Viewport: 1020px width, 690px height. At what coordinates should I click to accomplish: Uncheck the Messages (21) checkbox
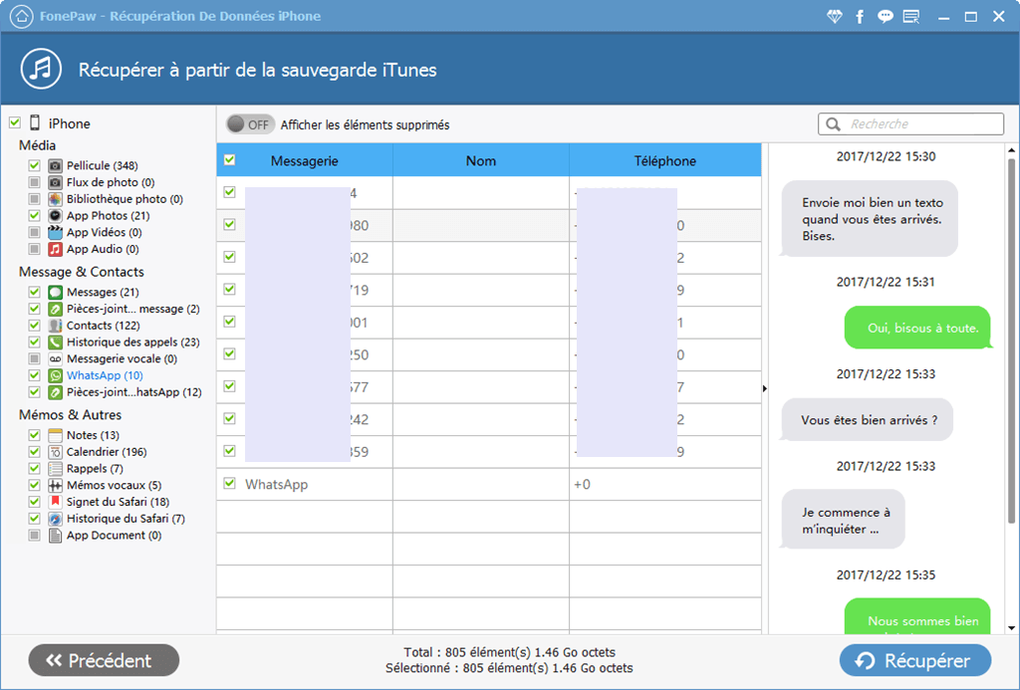pos(35,292)
